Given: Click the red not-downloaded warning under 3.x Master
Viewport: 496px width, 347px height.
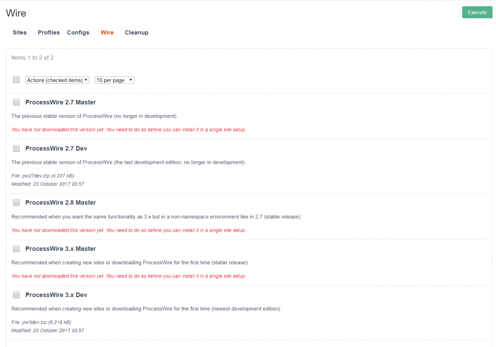Looking at the screenshot, I should click(129, 276).
